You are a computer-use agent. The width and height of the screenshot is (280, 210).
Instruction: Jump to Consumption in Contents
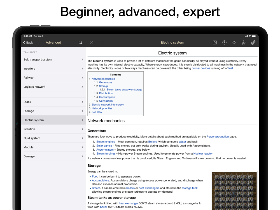(x=107, y=97)
